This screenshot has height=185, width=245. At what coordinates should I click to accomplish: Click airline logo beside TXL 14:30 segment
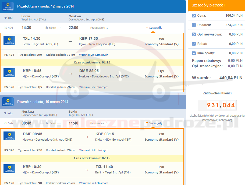(9, 41)
